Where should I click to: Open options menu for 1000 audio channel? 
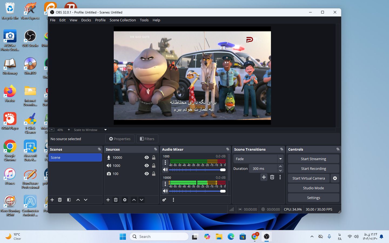[165, 162]
